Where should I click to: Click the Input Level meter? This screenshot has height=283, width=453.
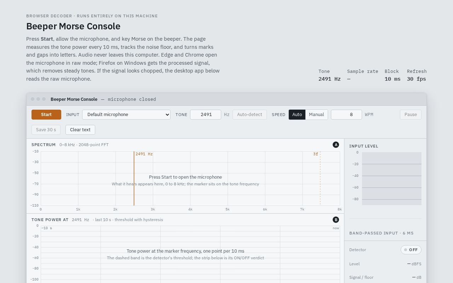click(392, 179)
